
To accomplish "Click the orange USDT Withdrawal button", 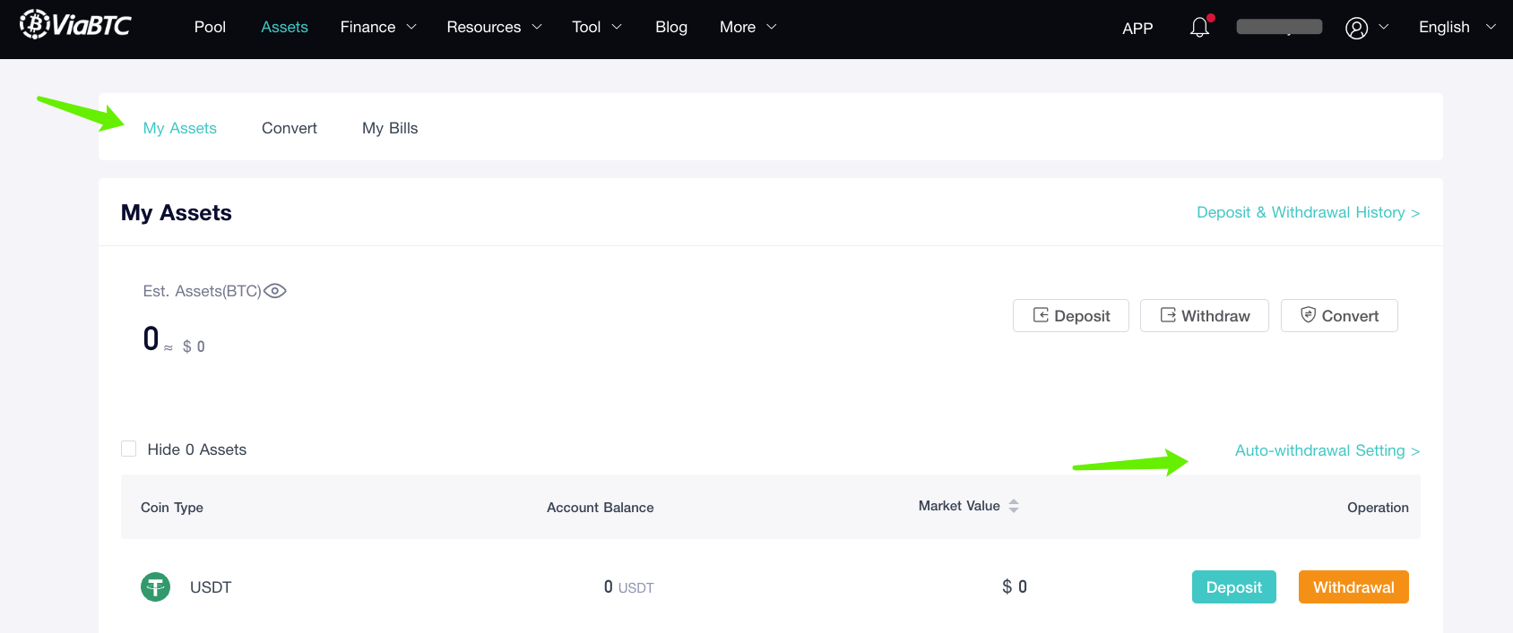I will (x=1353, y=587).
